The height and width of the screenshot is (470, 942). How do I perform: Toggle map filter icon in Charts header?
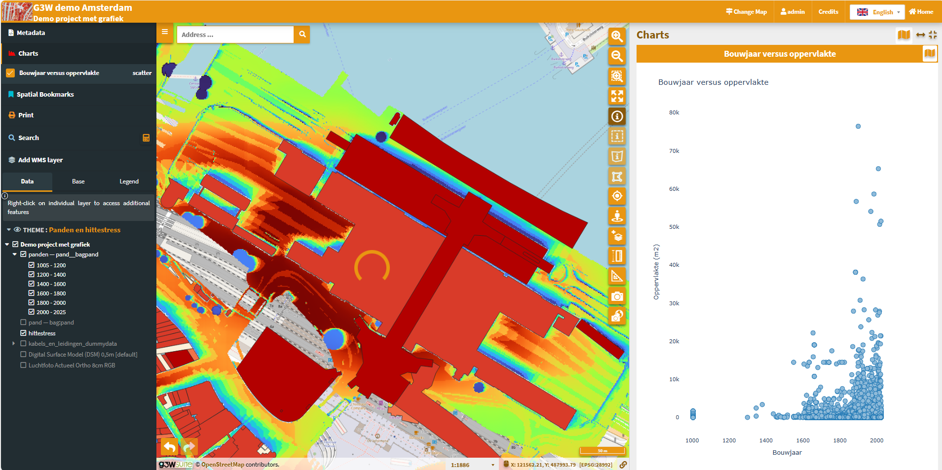[x=904, y=35]
